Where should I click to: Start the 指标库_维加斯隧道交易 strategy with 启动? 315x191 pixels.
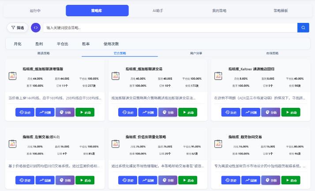[187, 112]
